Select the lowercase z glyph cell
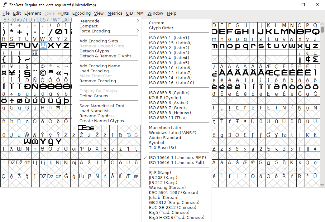325x222 pixels. [x=315, y=45]
